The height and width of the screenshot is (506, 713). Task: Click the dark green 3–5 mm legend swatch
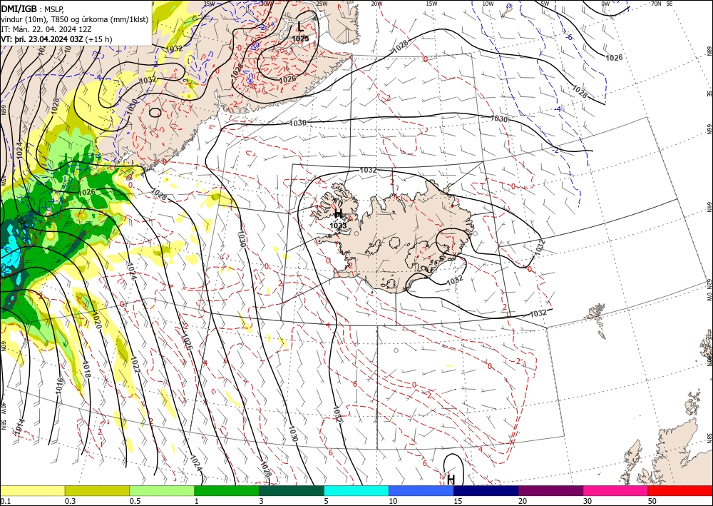pos(292,490)
